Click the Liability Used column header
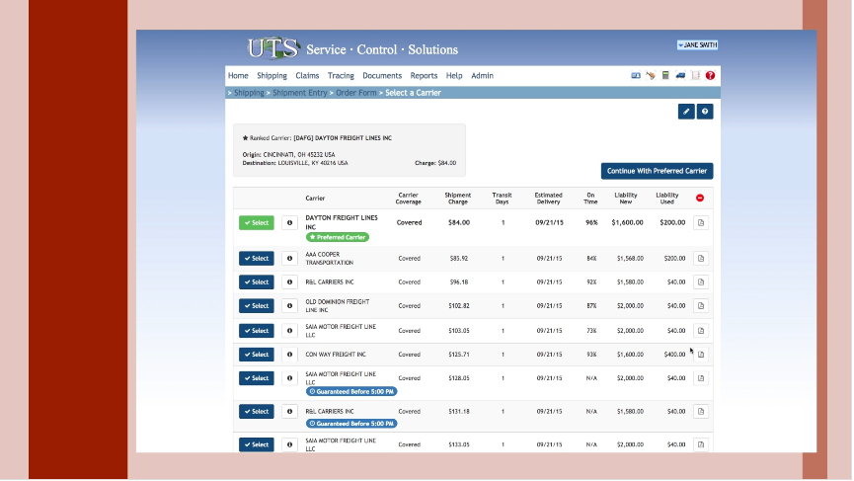Screen dimensions: 854x481 pos(667,199)
